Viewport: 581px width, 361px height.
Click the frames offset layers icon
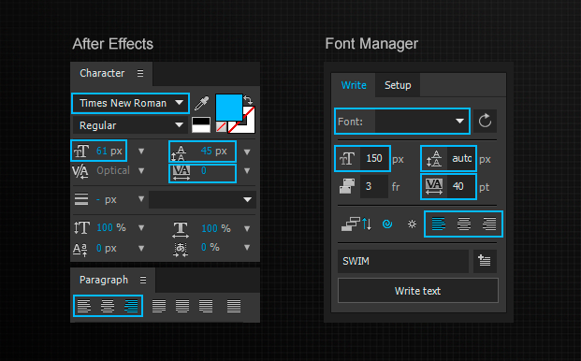coord(347,186)
